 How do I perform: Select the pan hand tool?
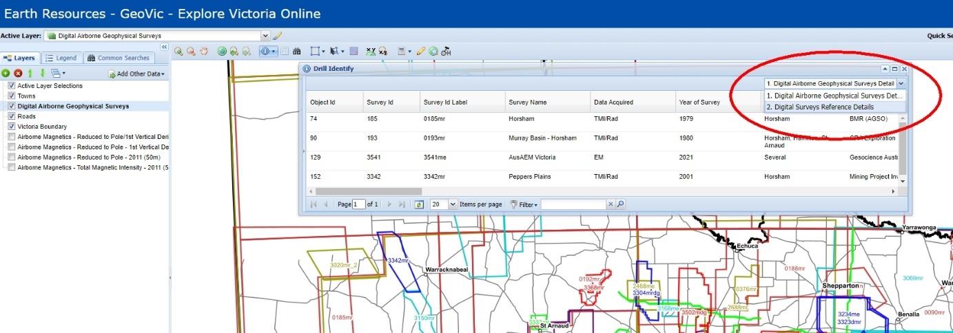click(x=204, y=52)
